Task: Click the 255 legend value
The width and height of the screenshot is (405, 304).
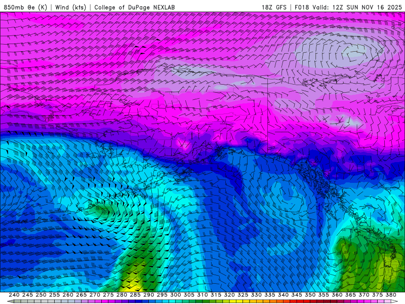Action: click(x=54, y=295)
